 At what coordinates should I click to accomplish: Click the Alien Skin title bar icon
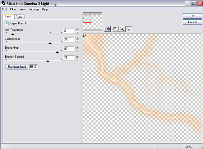coord(3,3)
